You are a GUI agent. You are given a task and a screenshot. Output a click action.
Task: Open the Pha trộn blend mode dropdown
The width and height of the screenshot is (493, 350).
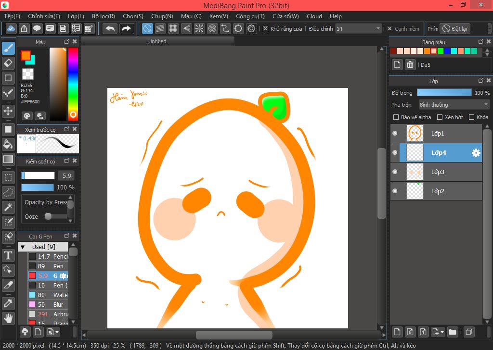point(454,105)
